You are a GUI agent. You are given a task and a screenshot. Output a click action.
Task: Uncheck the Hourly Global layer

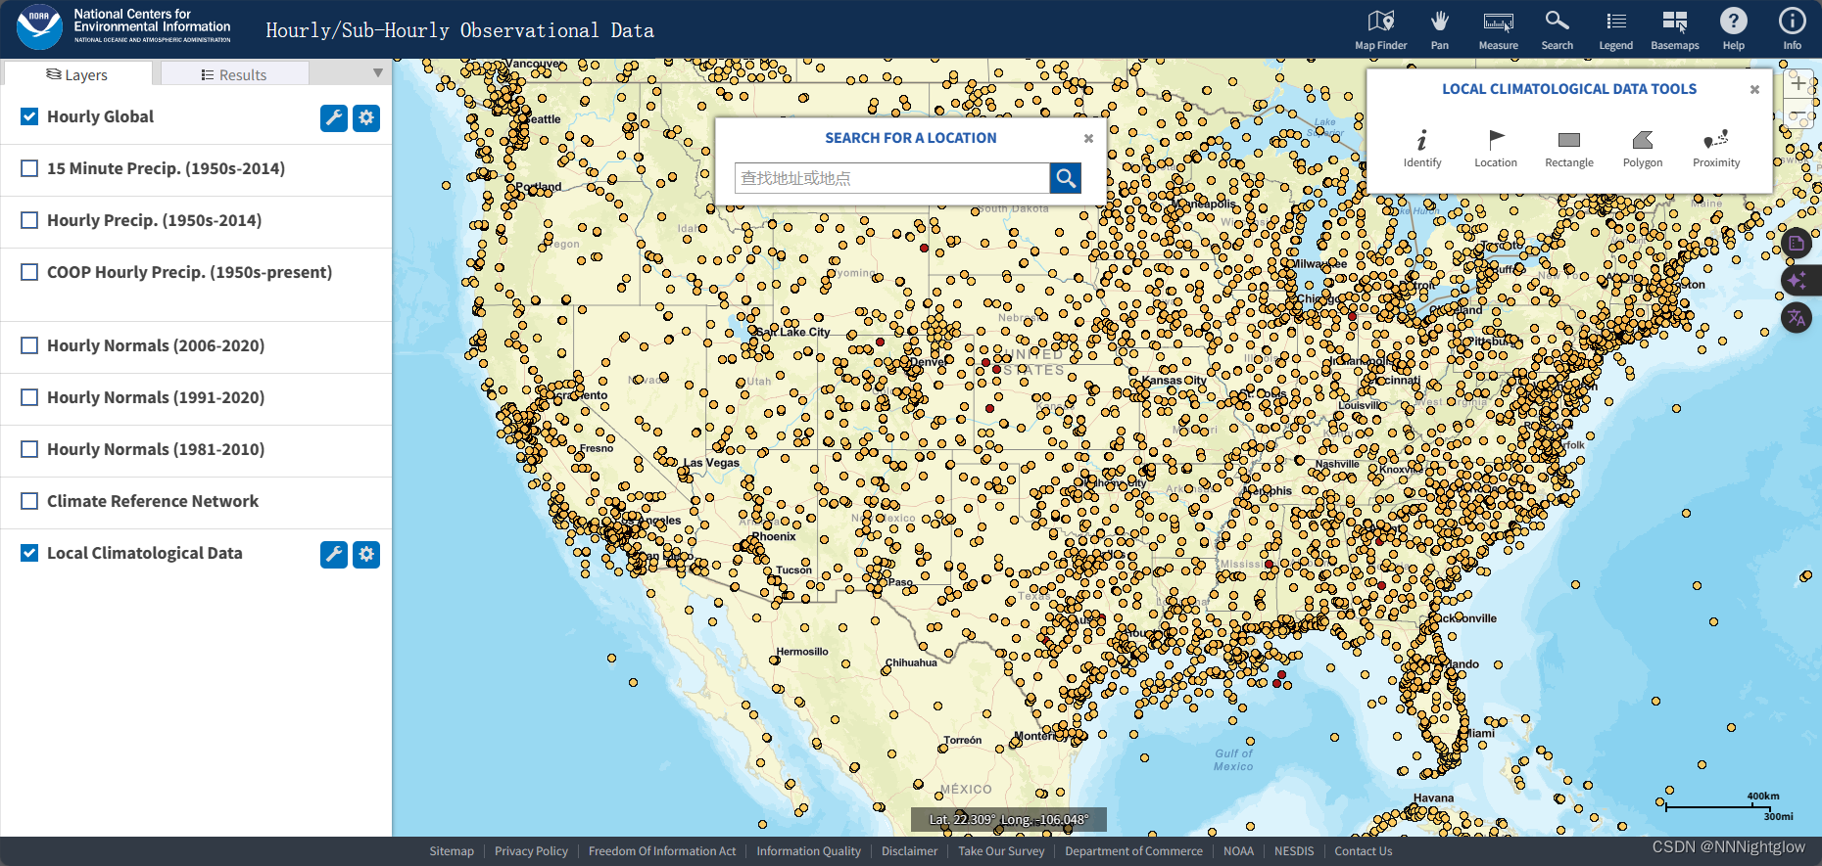tap(29, 116)
